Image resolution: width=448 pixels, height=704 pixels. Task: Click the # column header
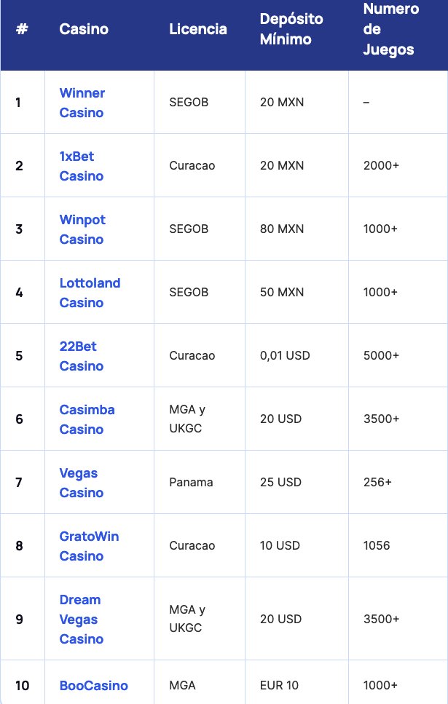coord(20,29)
